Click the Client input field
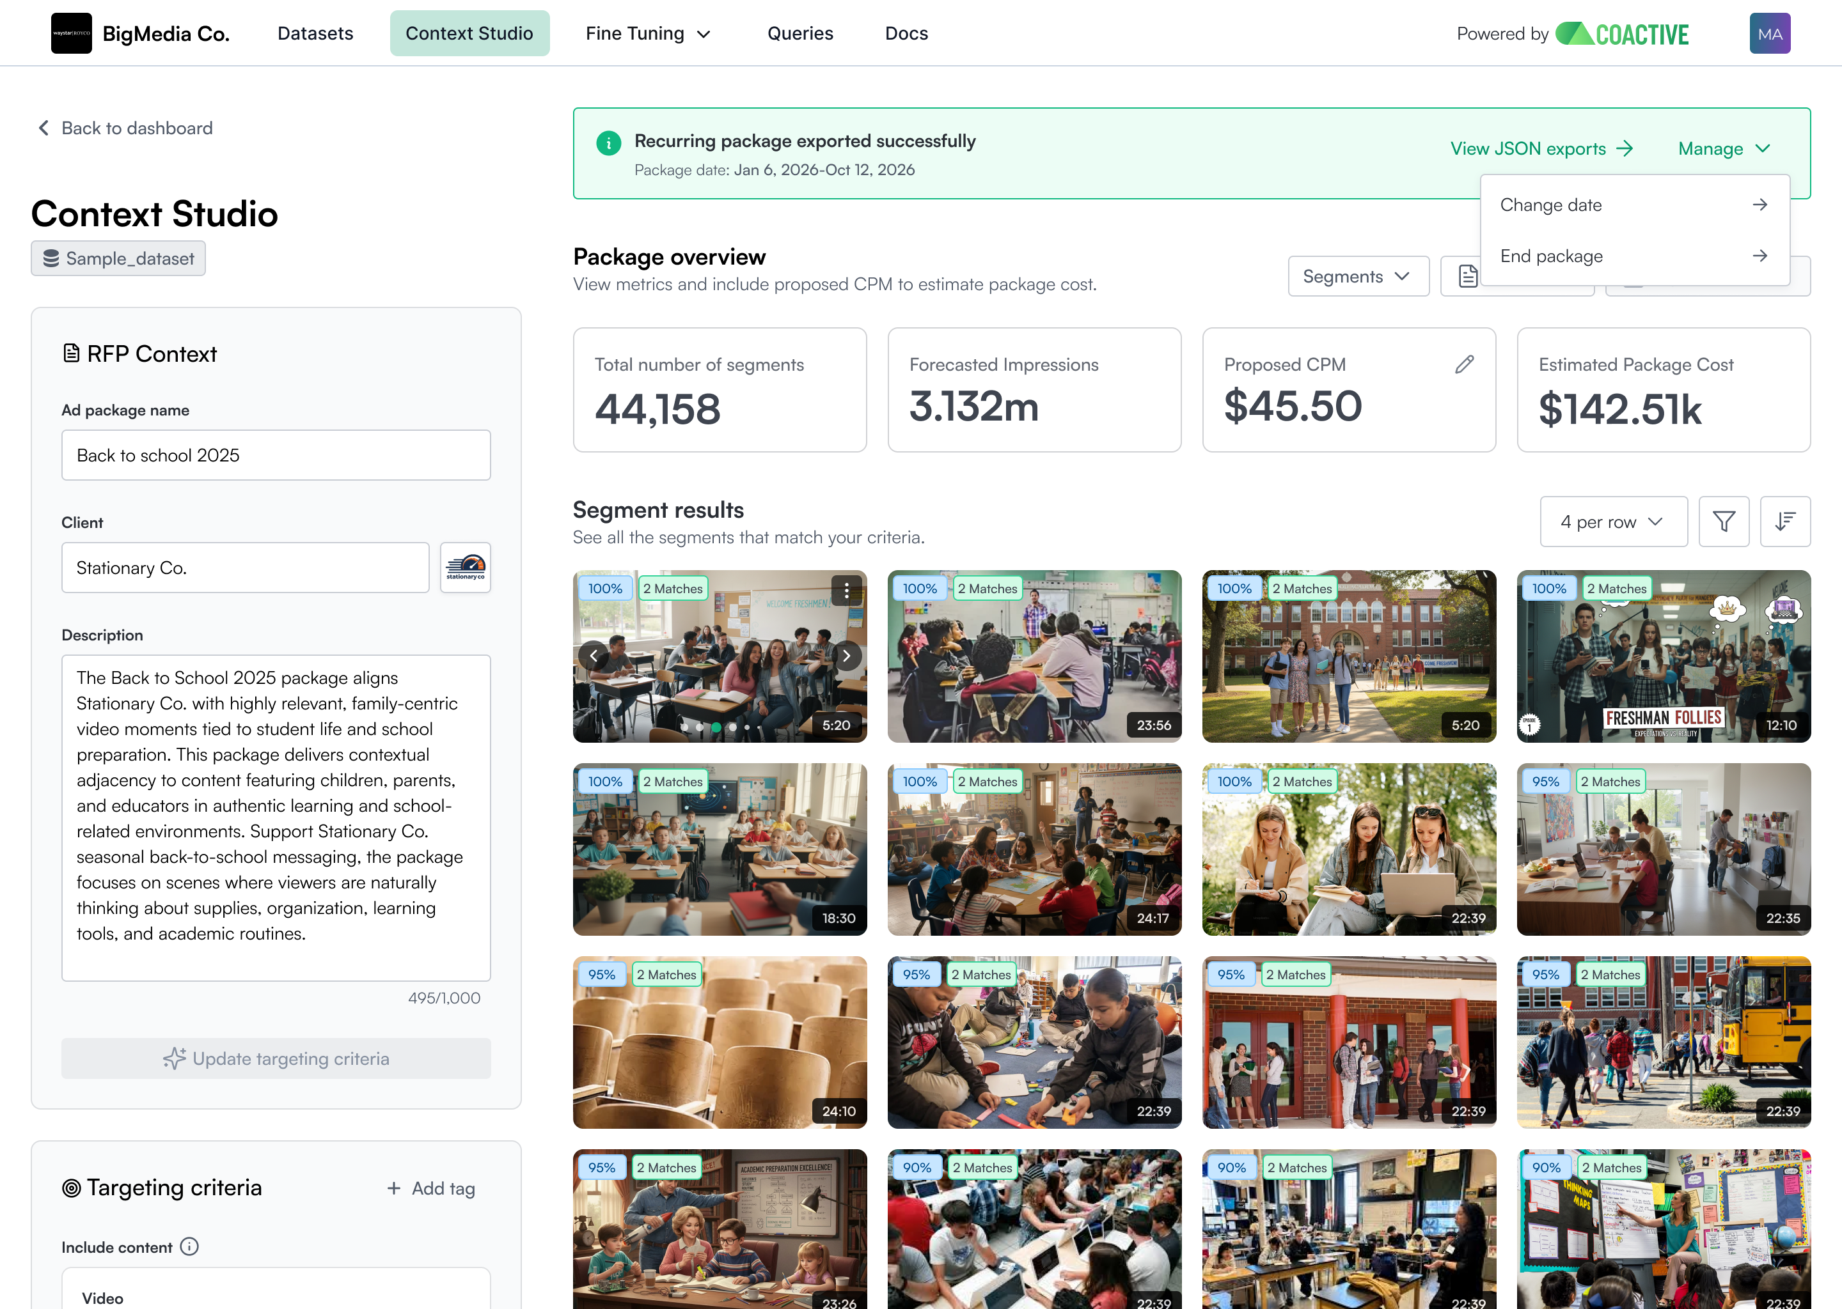Image resolution: width=1842 pixels, height=1309 pixels. [245, 568]
